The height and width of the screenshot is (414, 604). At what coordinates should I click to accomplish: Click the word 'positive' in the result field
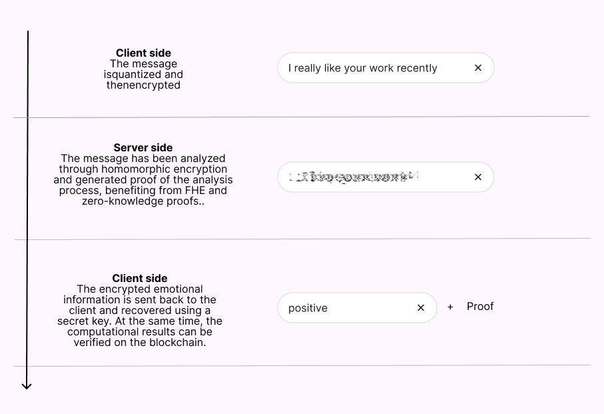pyautogui.click(x=308, y=308)
